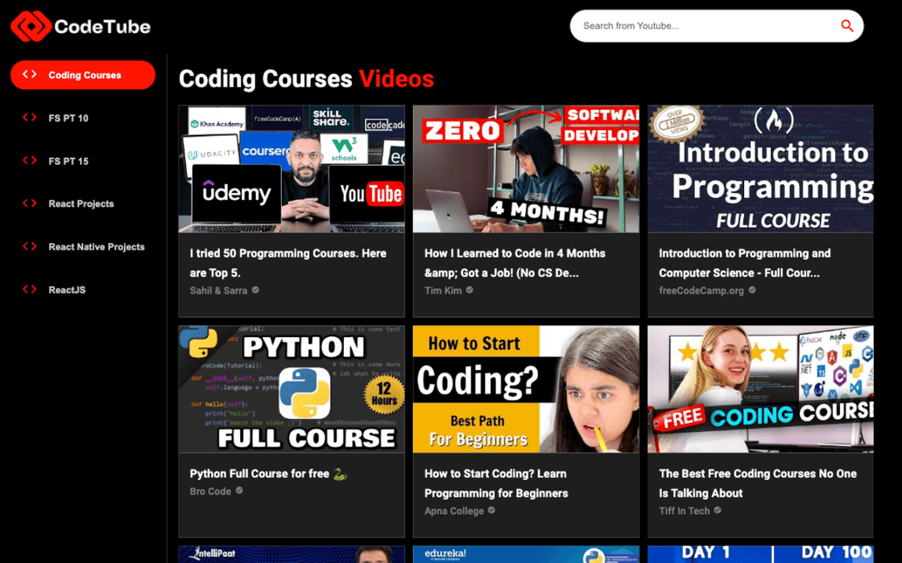The image size is (902, 563).
Task: Switch to React Native Projects category
Action: click(83, 246)
